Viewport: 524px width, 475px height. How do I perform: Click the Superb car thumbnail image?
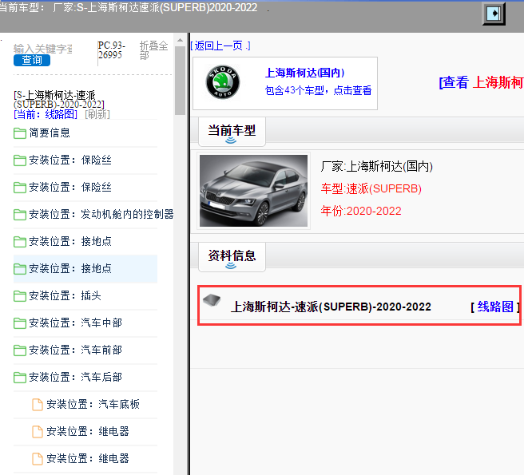[253, 191]
